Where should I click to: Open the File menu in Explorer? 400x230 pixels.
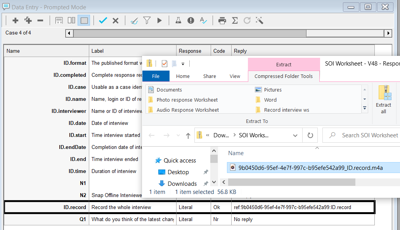(x=156, y=76)
